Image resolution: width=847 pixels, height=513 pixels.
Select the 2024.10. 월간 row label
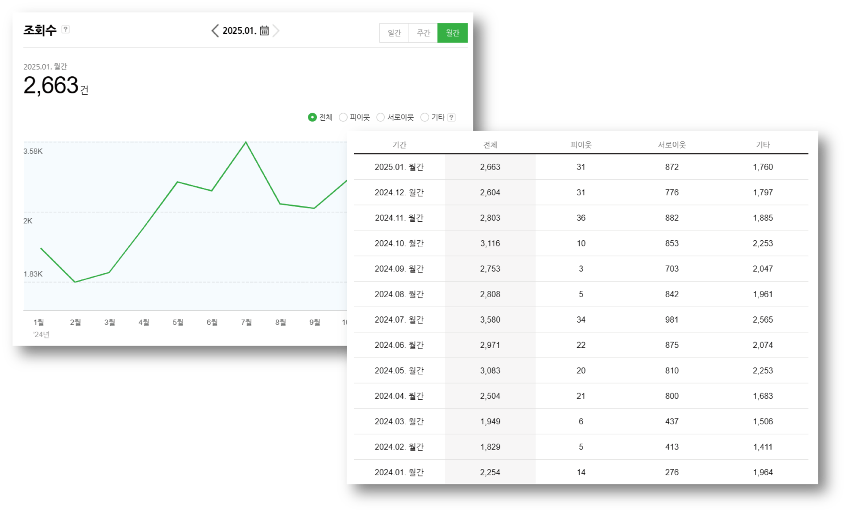pos(399,243)
